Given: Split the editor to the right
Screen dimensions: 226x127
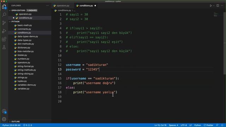Looking at the screenshot, I should click(x=218, y=6).
